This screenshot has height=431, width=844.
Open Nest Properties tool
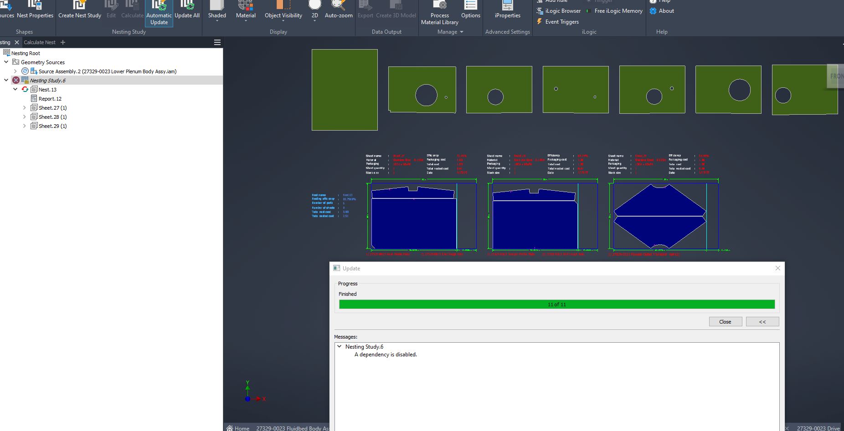click(35, 11)
